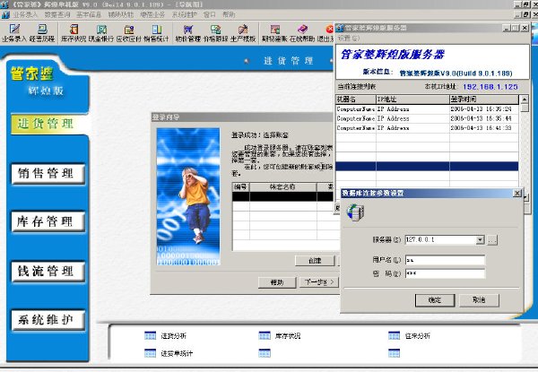This screenshot has width=538, height=372.
Task: Click the browse button beside server field
Action: [x=492, y=240]
